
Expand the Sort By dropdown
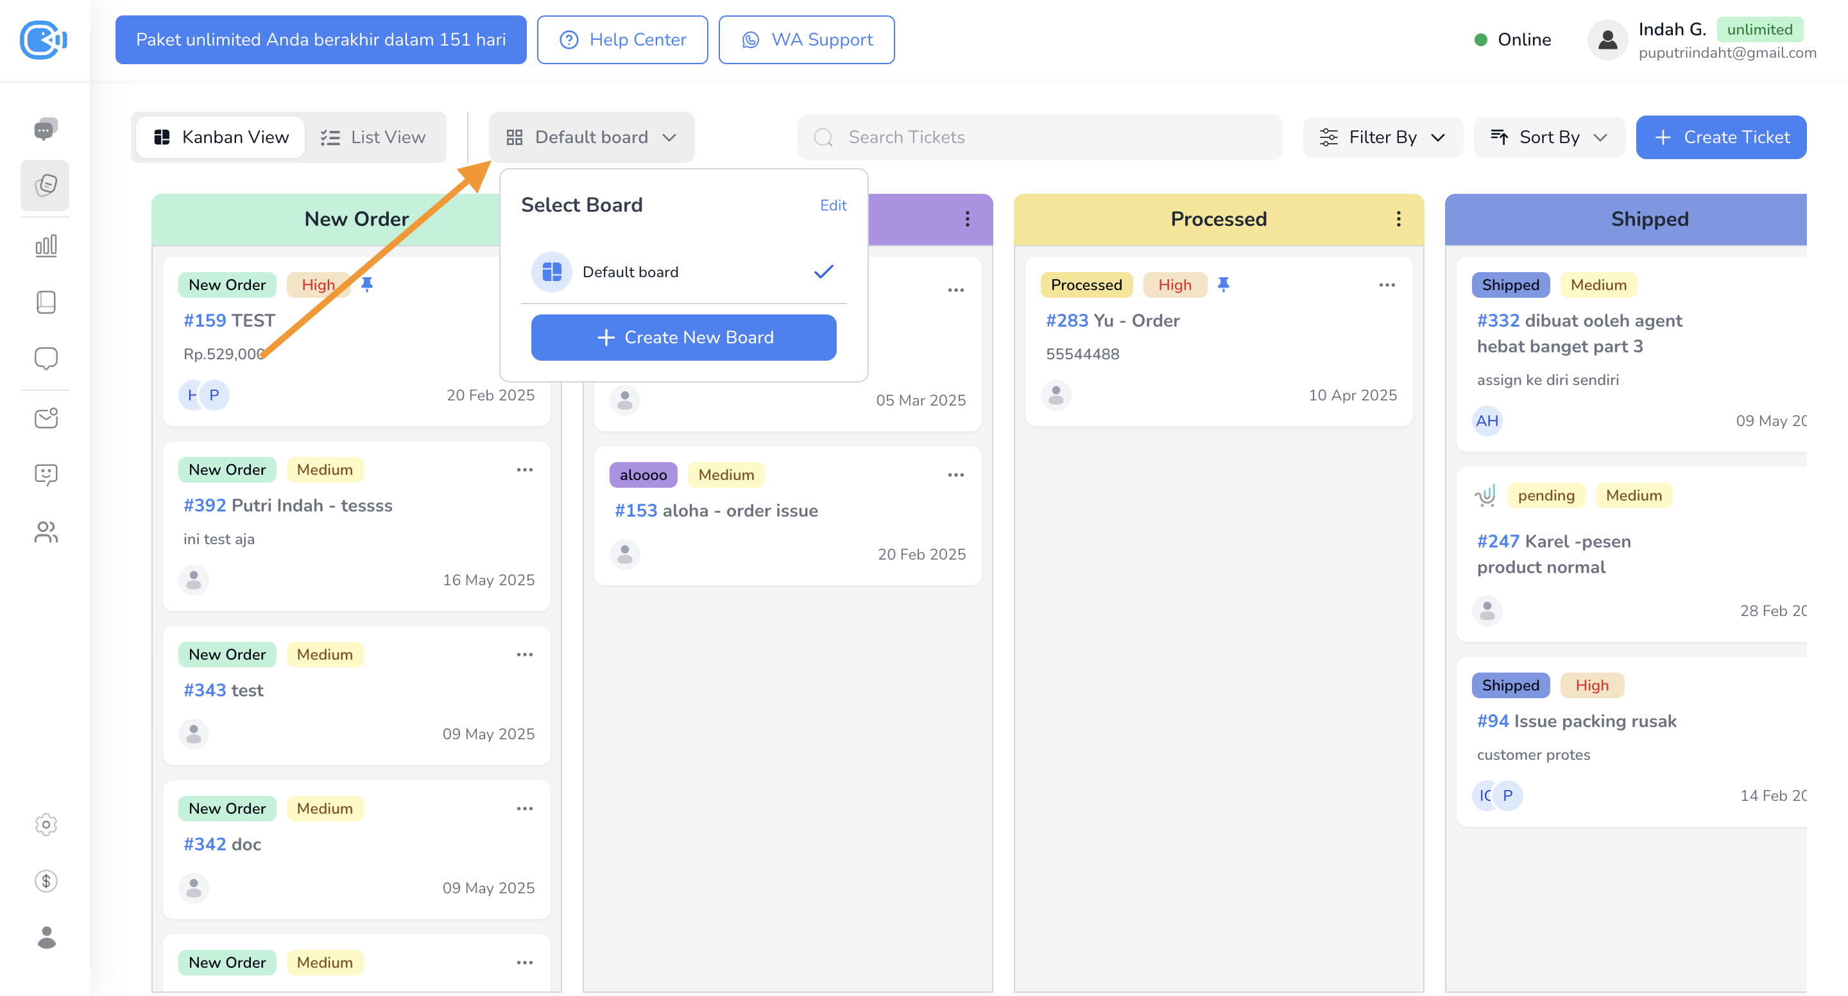1548,137
